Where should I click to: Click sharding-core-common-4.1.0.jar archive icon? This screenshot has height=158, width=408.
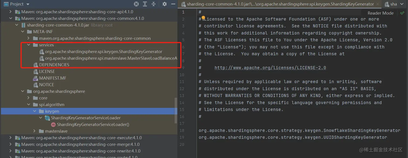[x=23, y=25]
